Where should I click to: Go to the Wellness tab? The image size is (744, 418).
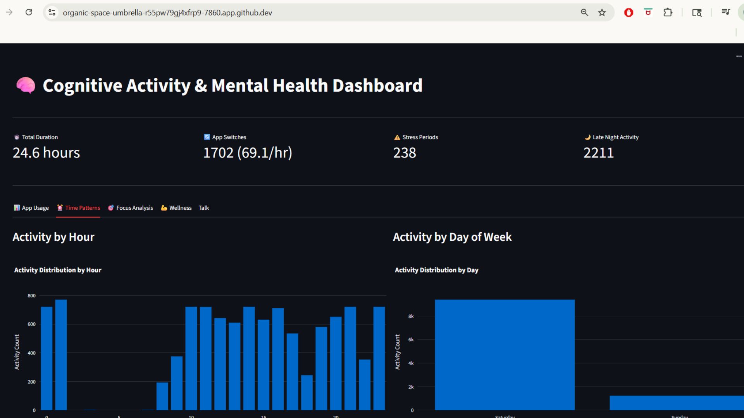point(176,208)
